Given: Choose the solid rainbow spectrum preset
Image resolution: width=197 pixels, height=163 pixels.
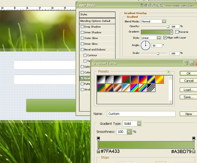Looking at the screenshot, I should pyautogui.click(x=134, y=88).
